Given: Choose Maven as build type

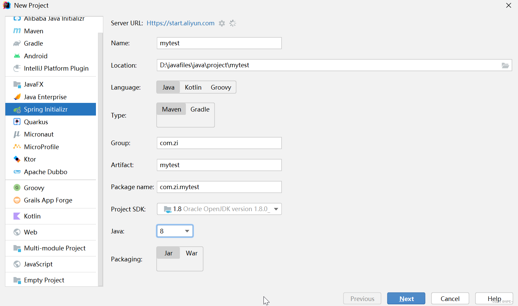Looking at the screenshot, I should click(172, 109).
